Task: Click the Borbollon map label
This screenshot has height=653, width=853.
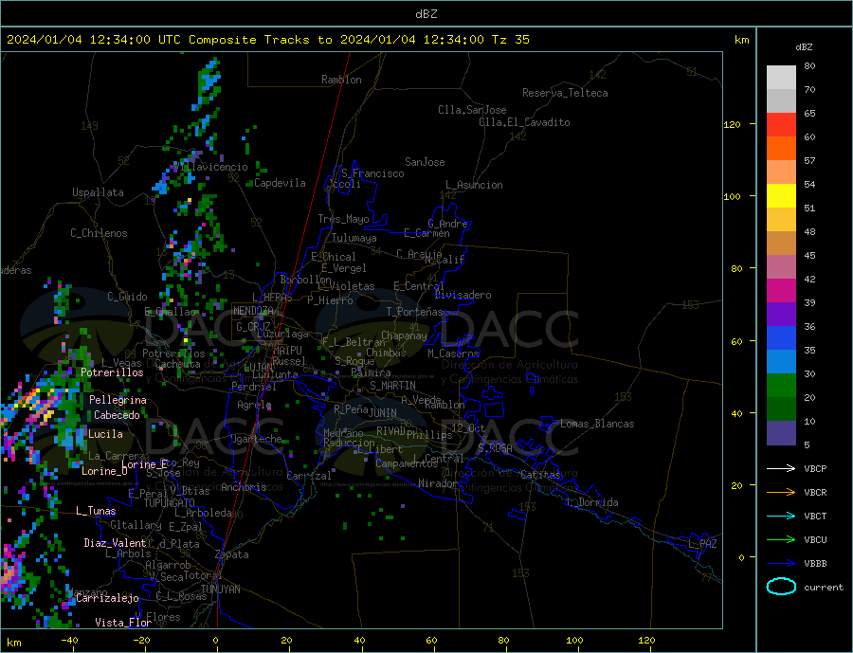Action: coord(306,280)
